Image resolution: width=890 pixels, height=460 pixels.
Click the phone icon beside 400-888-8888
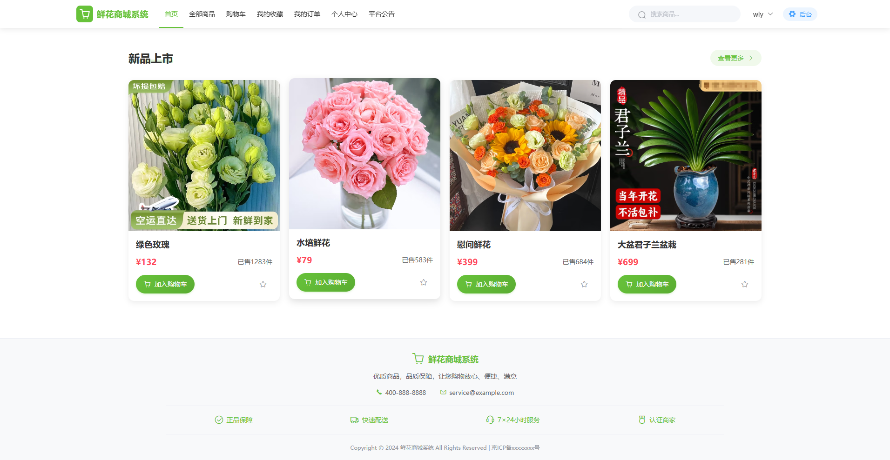379,392
